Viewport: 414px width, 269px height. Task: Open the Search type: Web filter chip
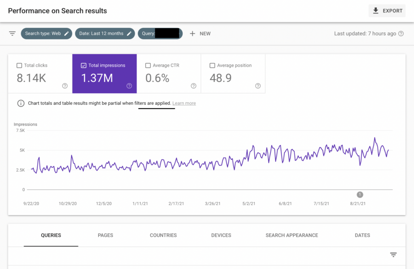[46, 33]
